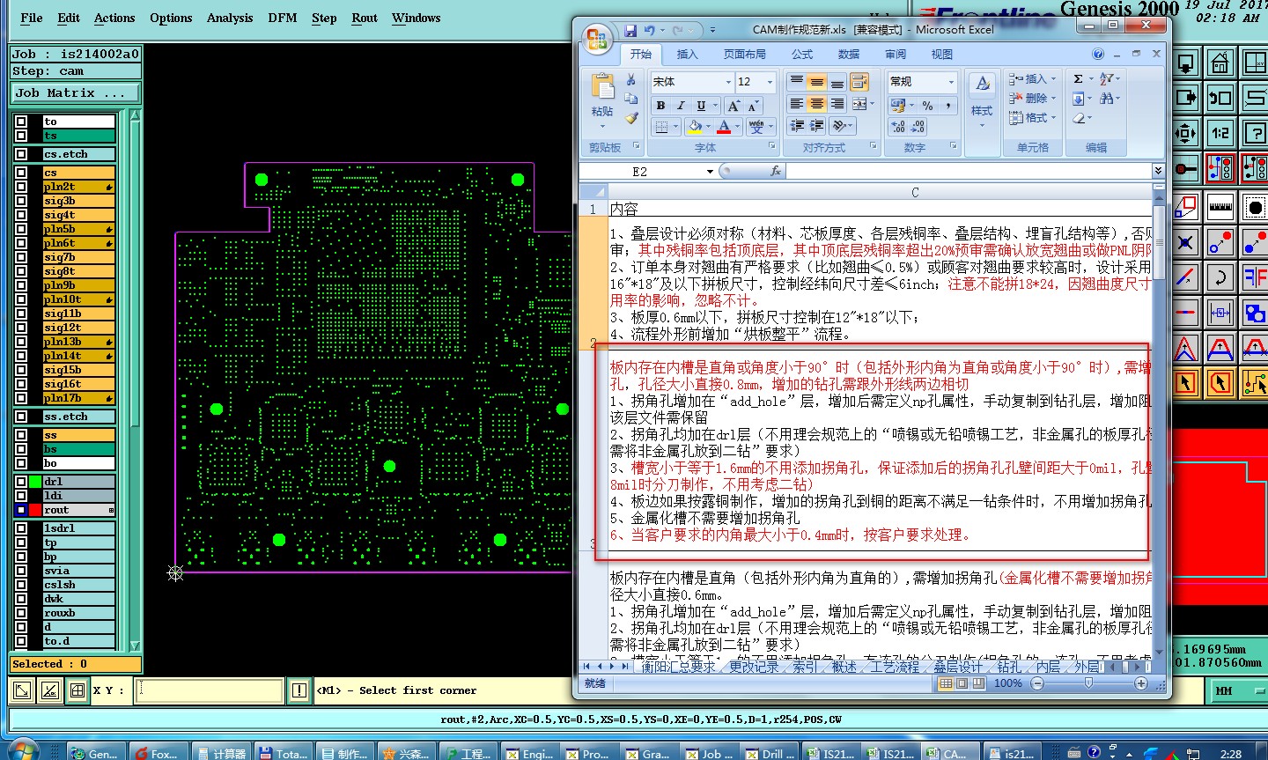Click the Windows Start button
Image resolution: width=1268 pixels, height=760 pixels.
(x=22, y=751)
